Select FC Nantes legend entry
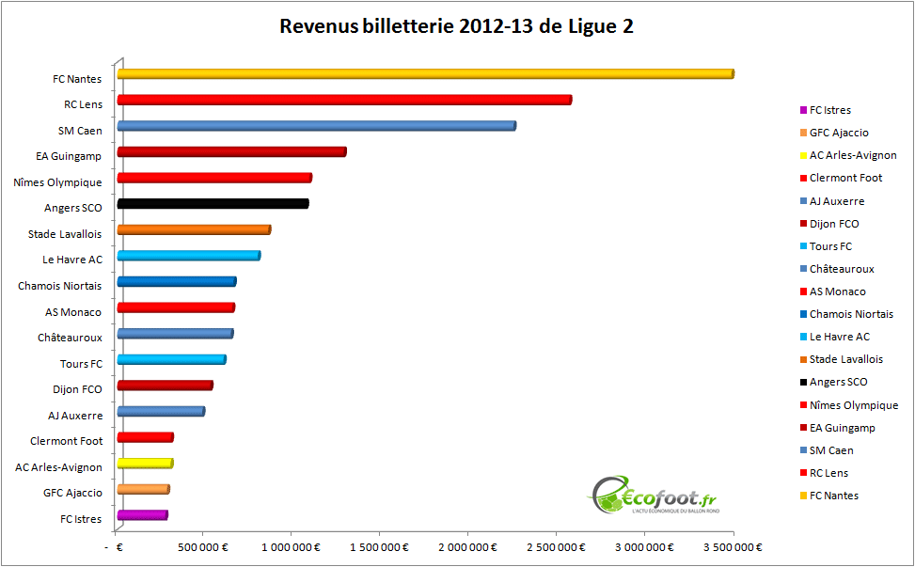Screen dimensions: 915x567 pos(829,496)
